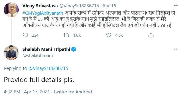Open Shalabh Mani Tripathi's profile photo
Viewport: 182px width, 99px height.
click(x=11, y=53)
